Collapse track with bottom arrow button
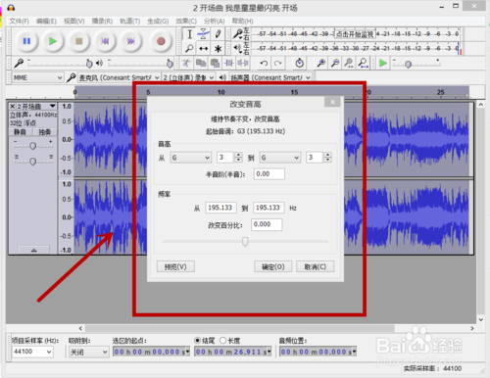Screen dimensions: 490x378 click(33, 250)
